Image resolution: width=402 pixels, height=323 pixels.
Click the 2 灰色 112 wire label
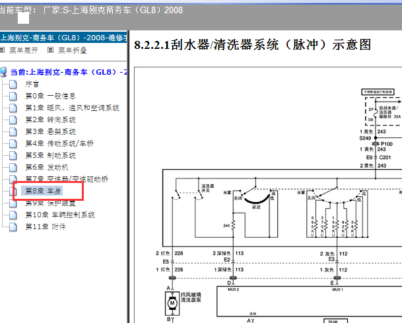(333, 254)
